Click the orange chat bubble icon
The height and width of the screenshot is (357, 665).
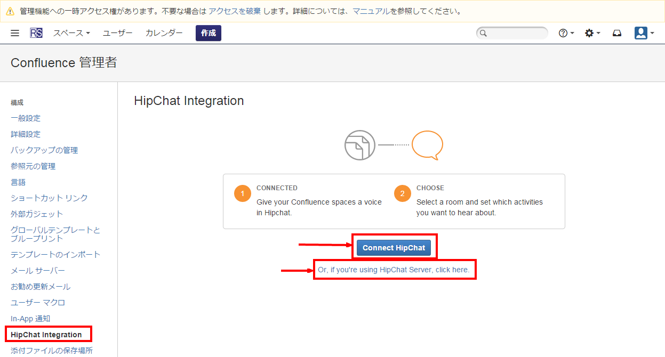(x=427, y=145)
